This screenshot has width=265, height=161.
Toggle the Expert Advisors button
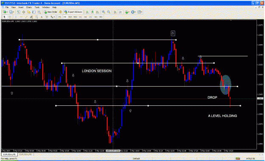pos(73,12)
